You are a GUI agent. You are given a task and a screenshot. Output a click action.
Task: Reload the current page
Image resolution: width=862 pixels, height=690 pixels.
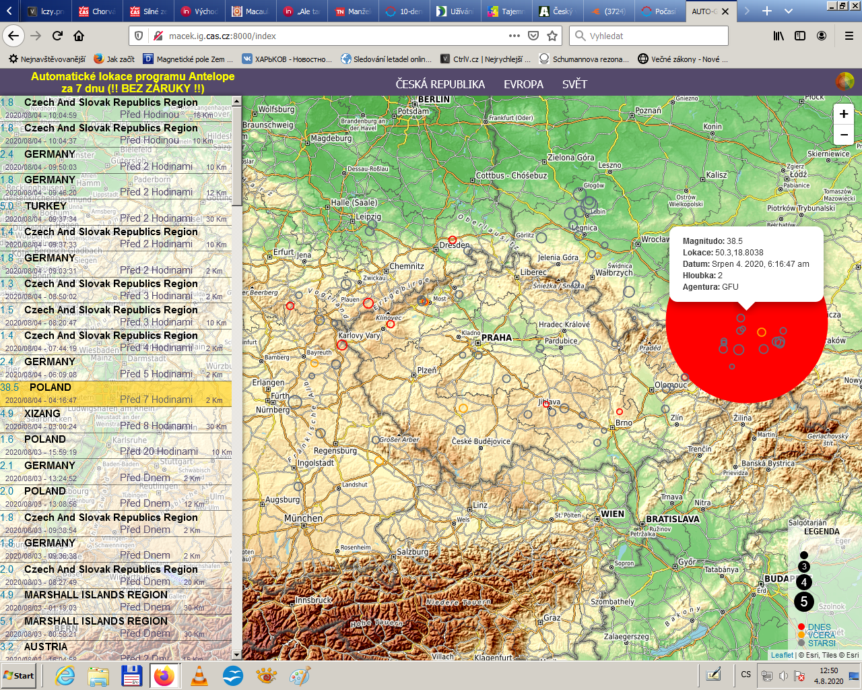57,36
